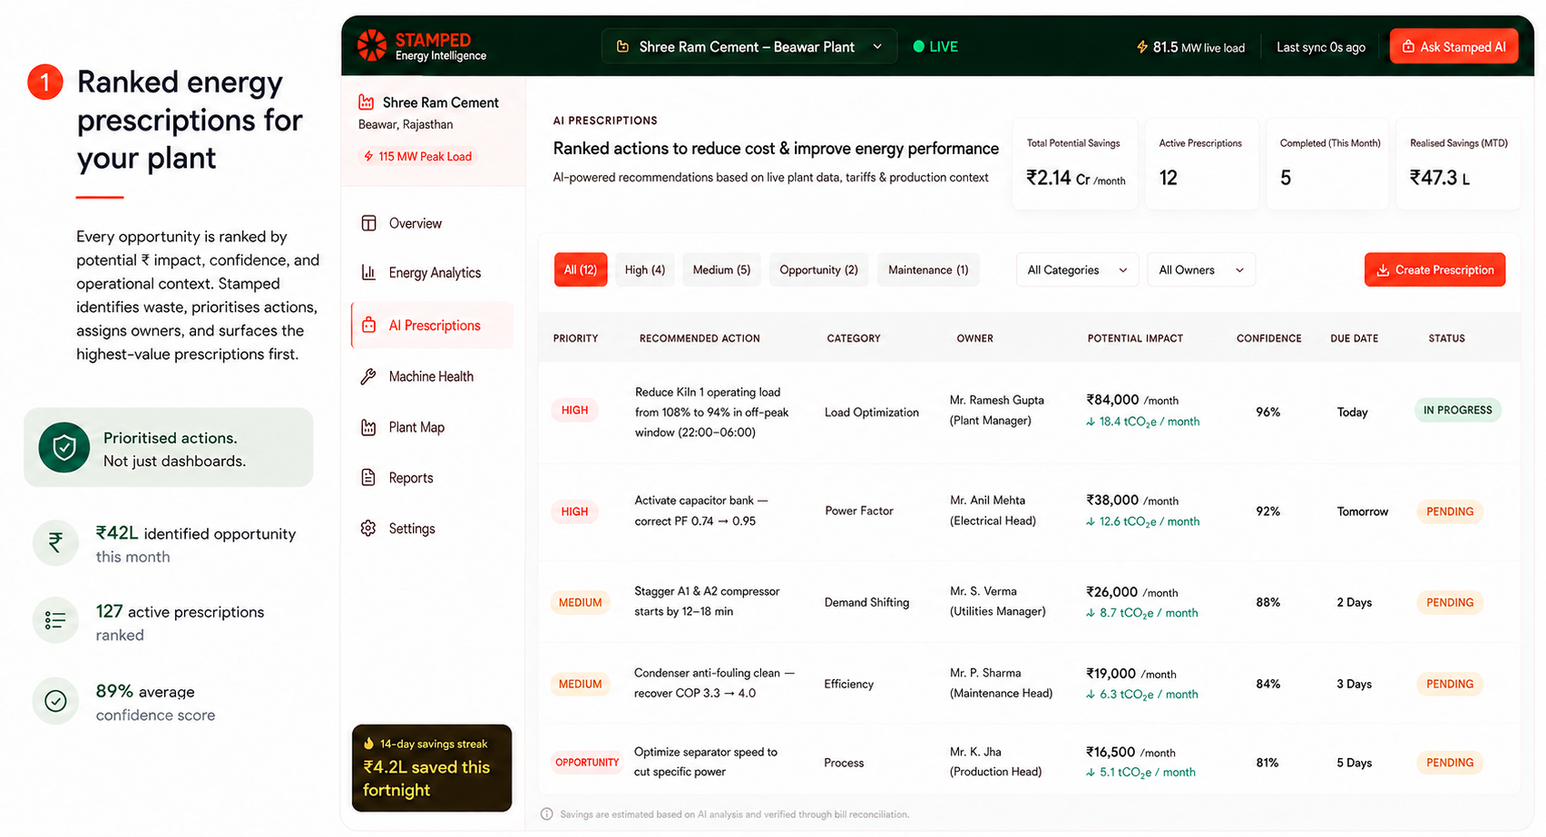Select the Maintenance (1) filter tab
The height and width of the screenshot is (837, 1546).
[928, 269]
